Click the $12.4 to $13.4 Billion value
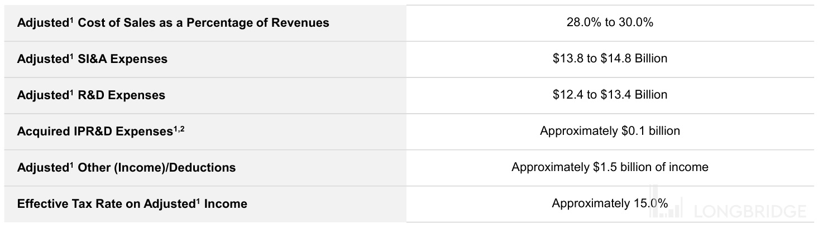Image resolution: width=818 pixels, height=229 pixels. click(x=610, y=94)
